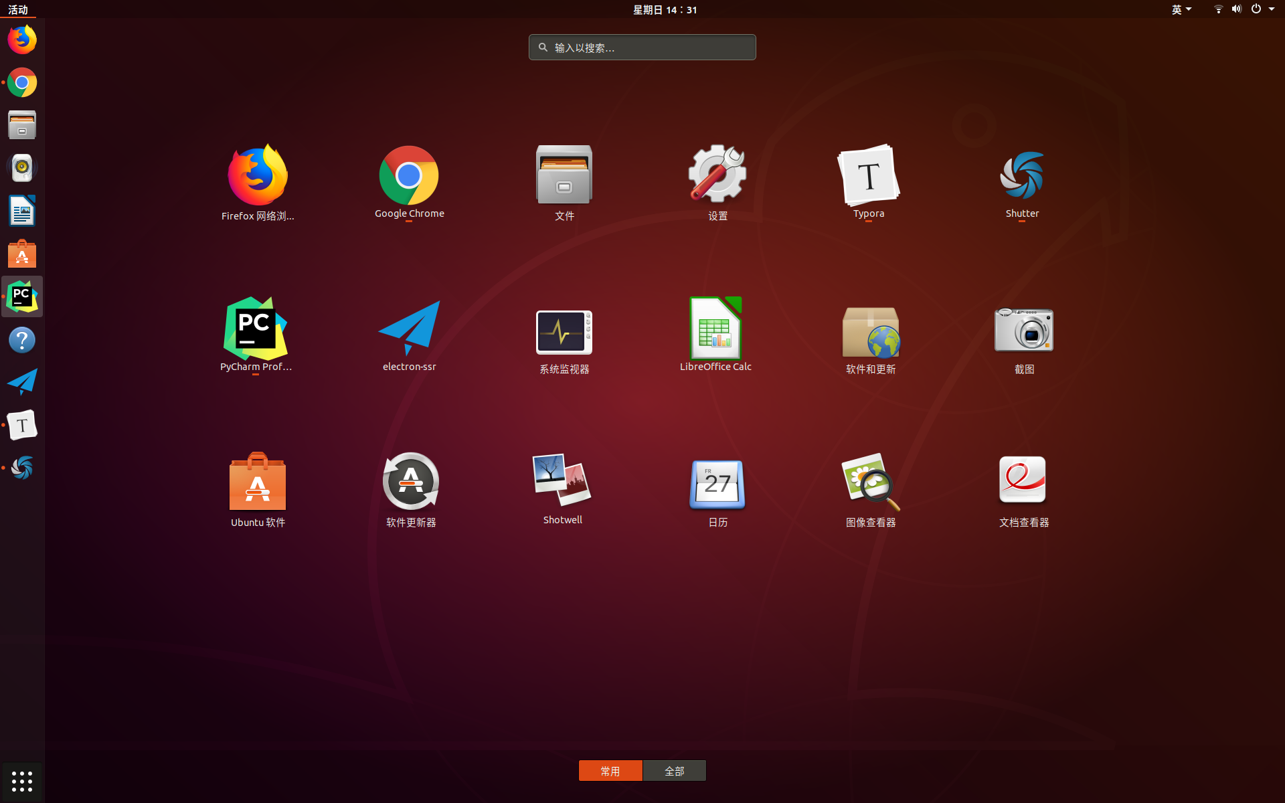
Task: Open the power system menu arrow
Action: tap(1271, 9)
